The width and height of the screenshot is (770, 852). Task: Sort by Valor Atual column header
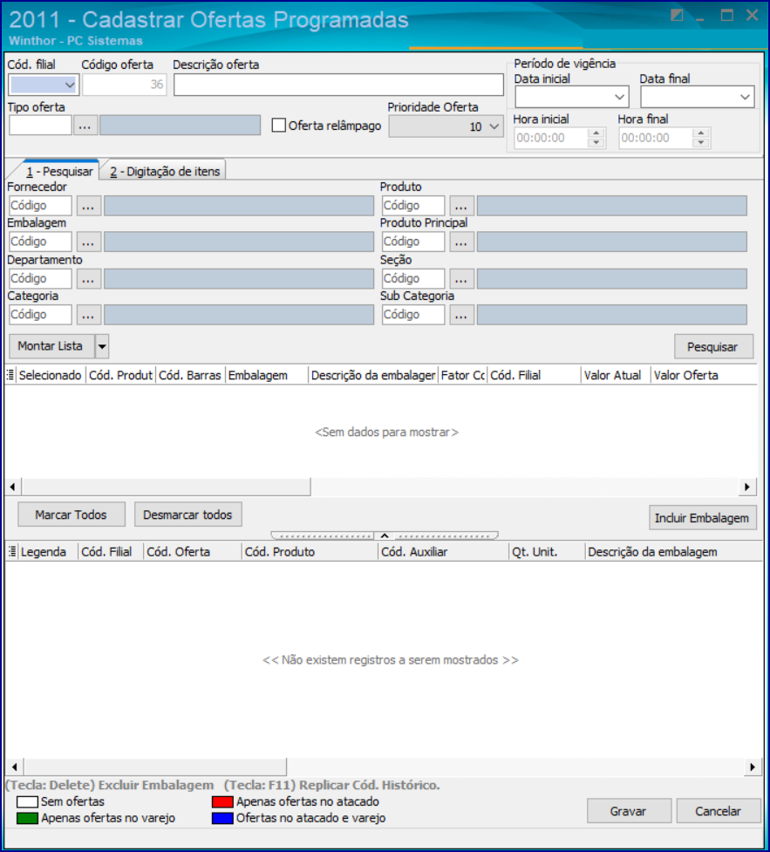pyautogui.click(x=616, y=376)
